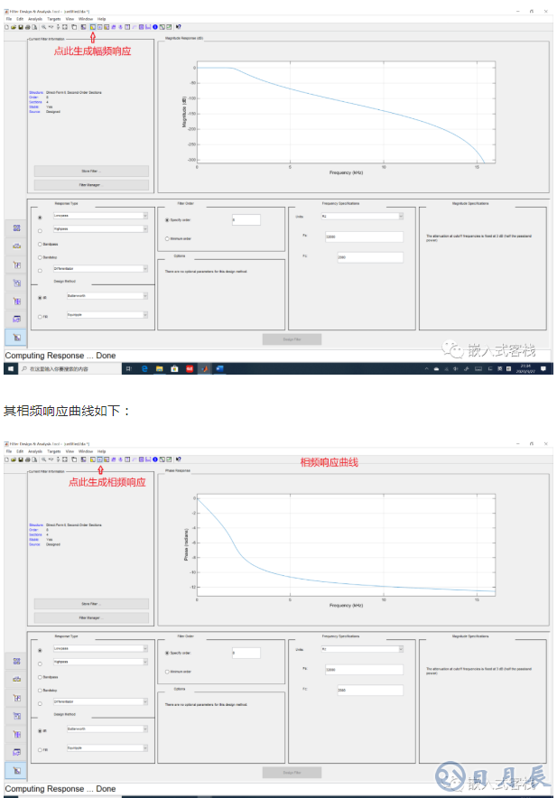557x798 pixels.
Task: Open the Targets menu in top window
Action: pyautogui.click(x=53, y=18)
